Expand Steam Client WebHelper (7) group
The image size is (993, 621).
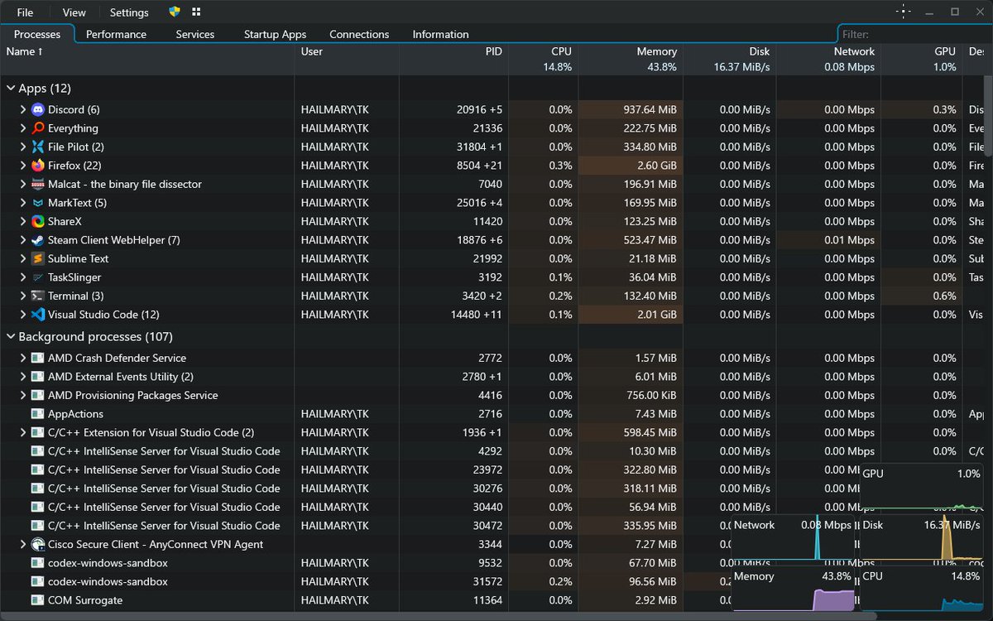click(23, 240)
